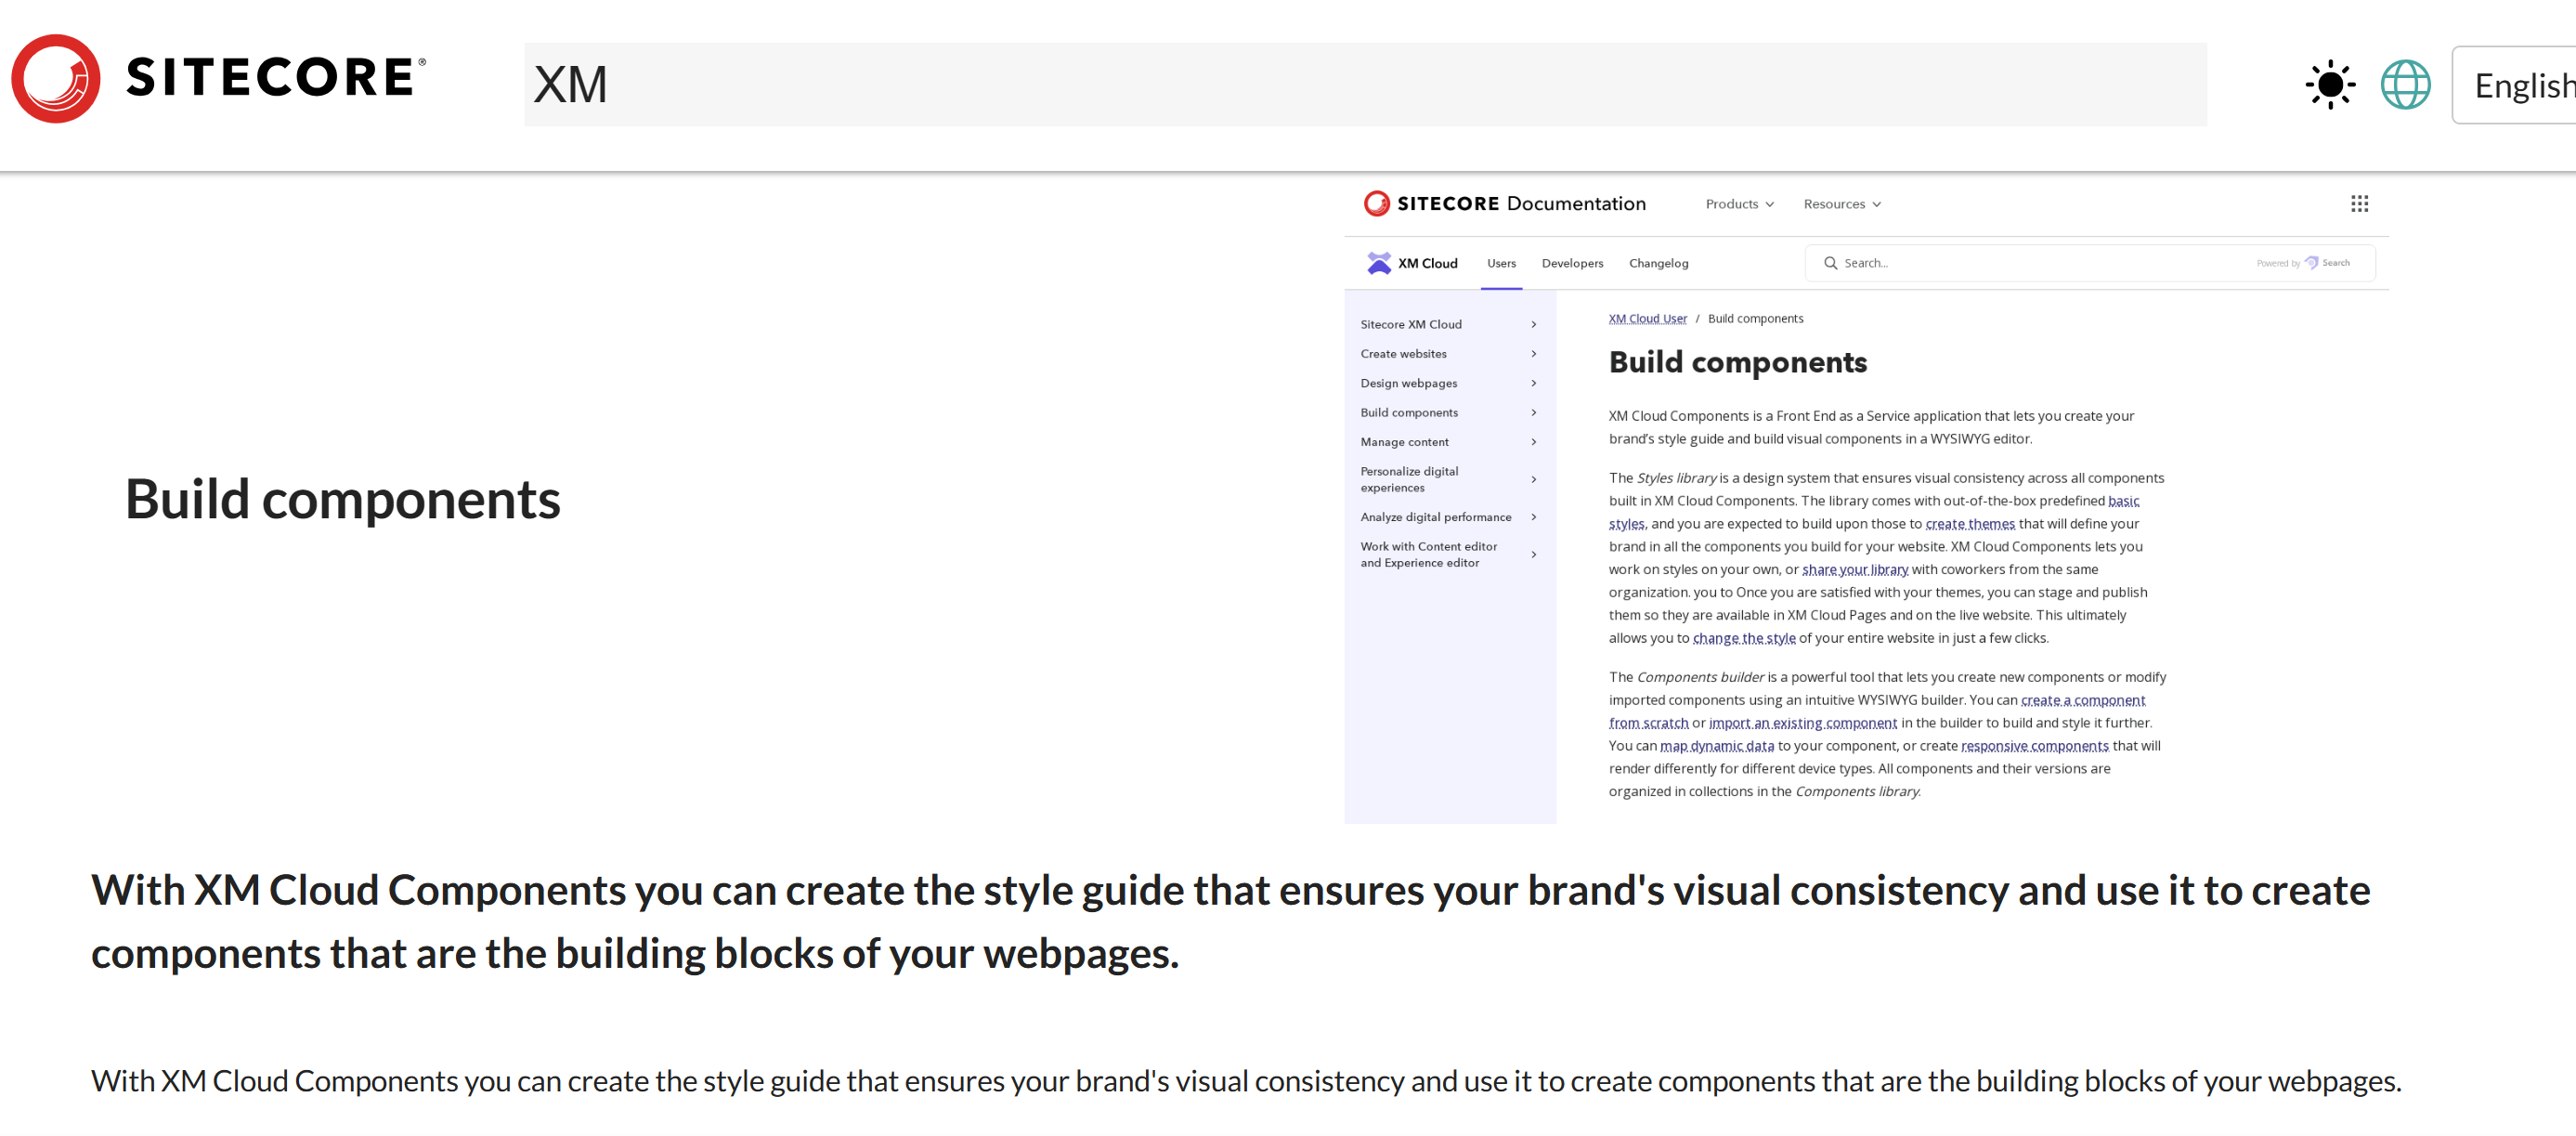
Task: Open the map dynamic data link
Action: [x=1717, y=746]
